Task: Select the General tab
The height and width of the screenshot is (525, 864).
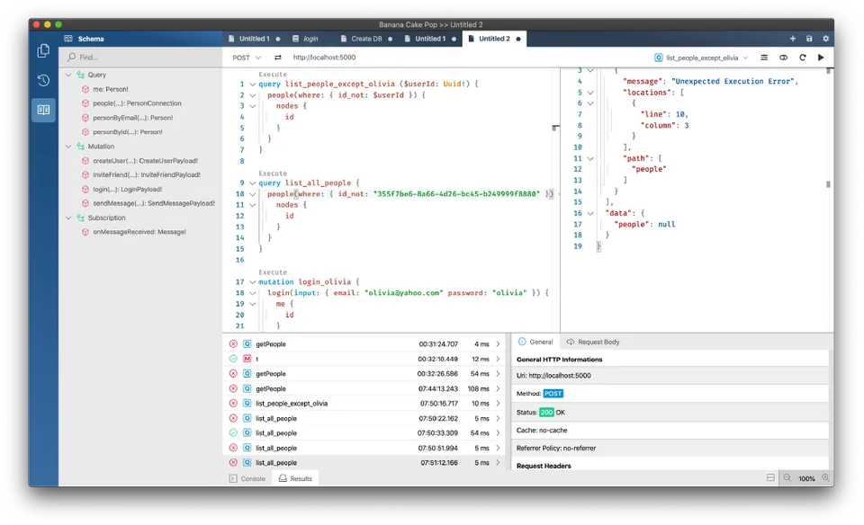Action: [535, 342]
